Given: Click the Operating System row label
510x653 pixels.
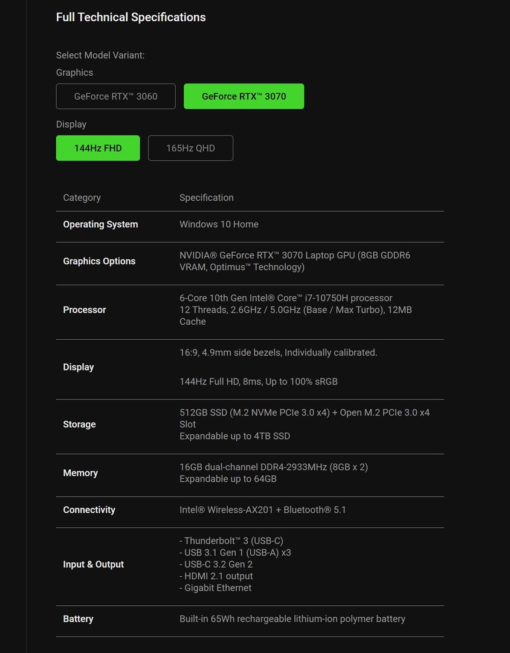Looking at the screenshot, I should [100, 224].
